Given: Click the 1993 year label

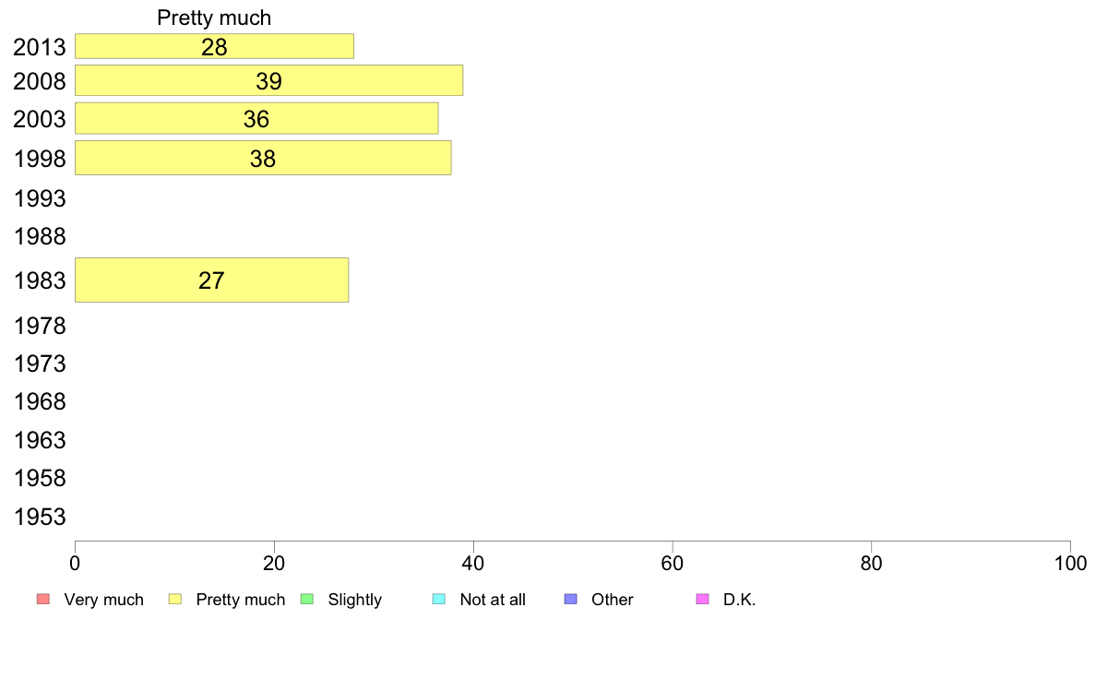Looking at the screenshot, I should point(40,198).
